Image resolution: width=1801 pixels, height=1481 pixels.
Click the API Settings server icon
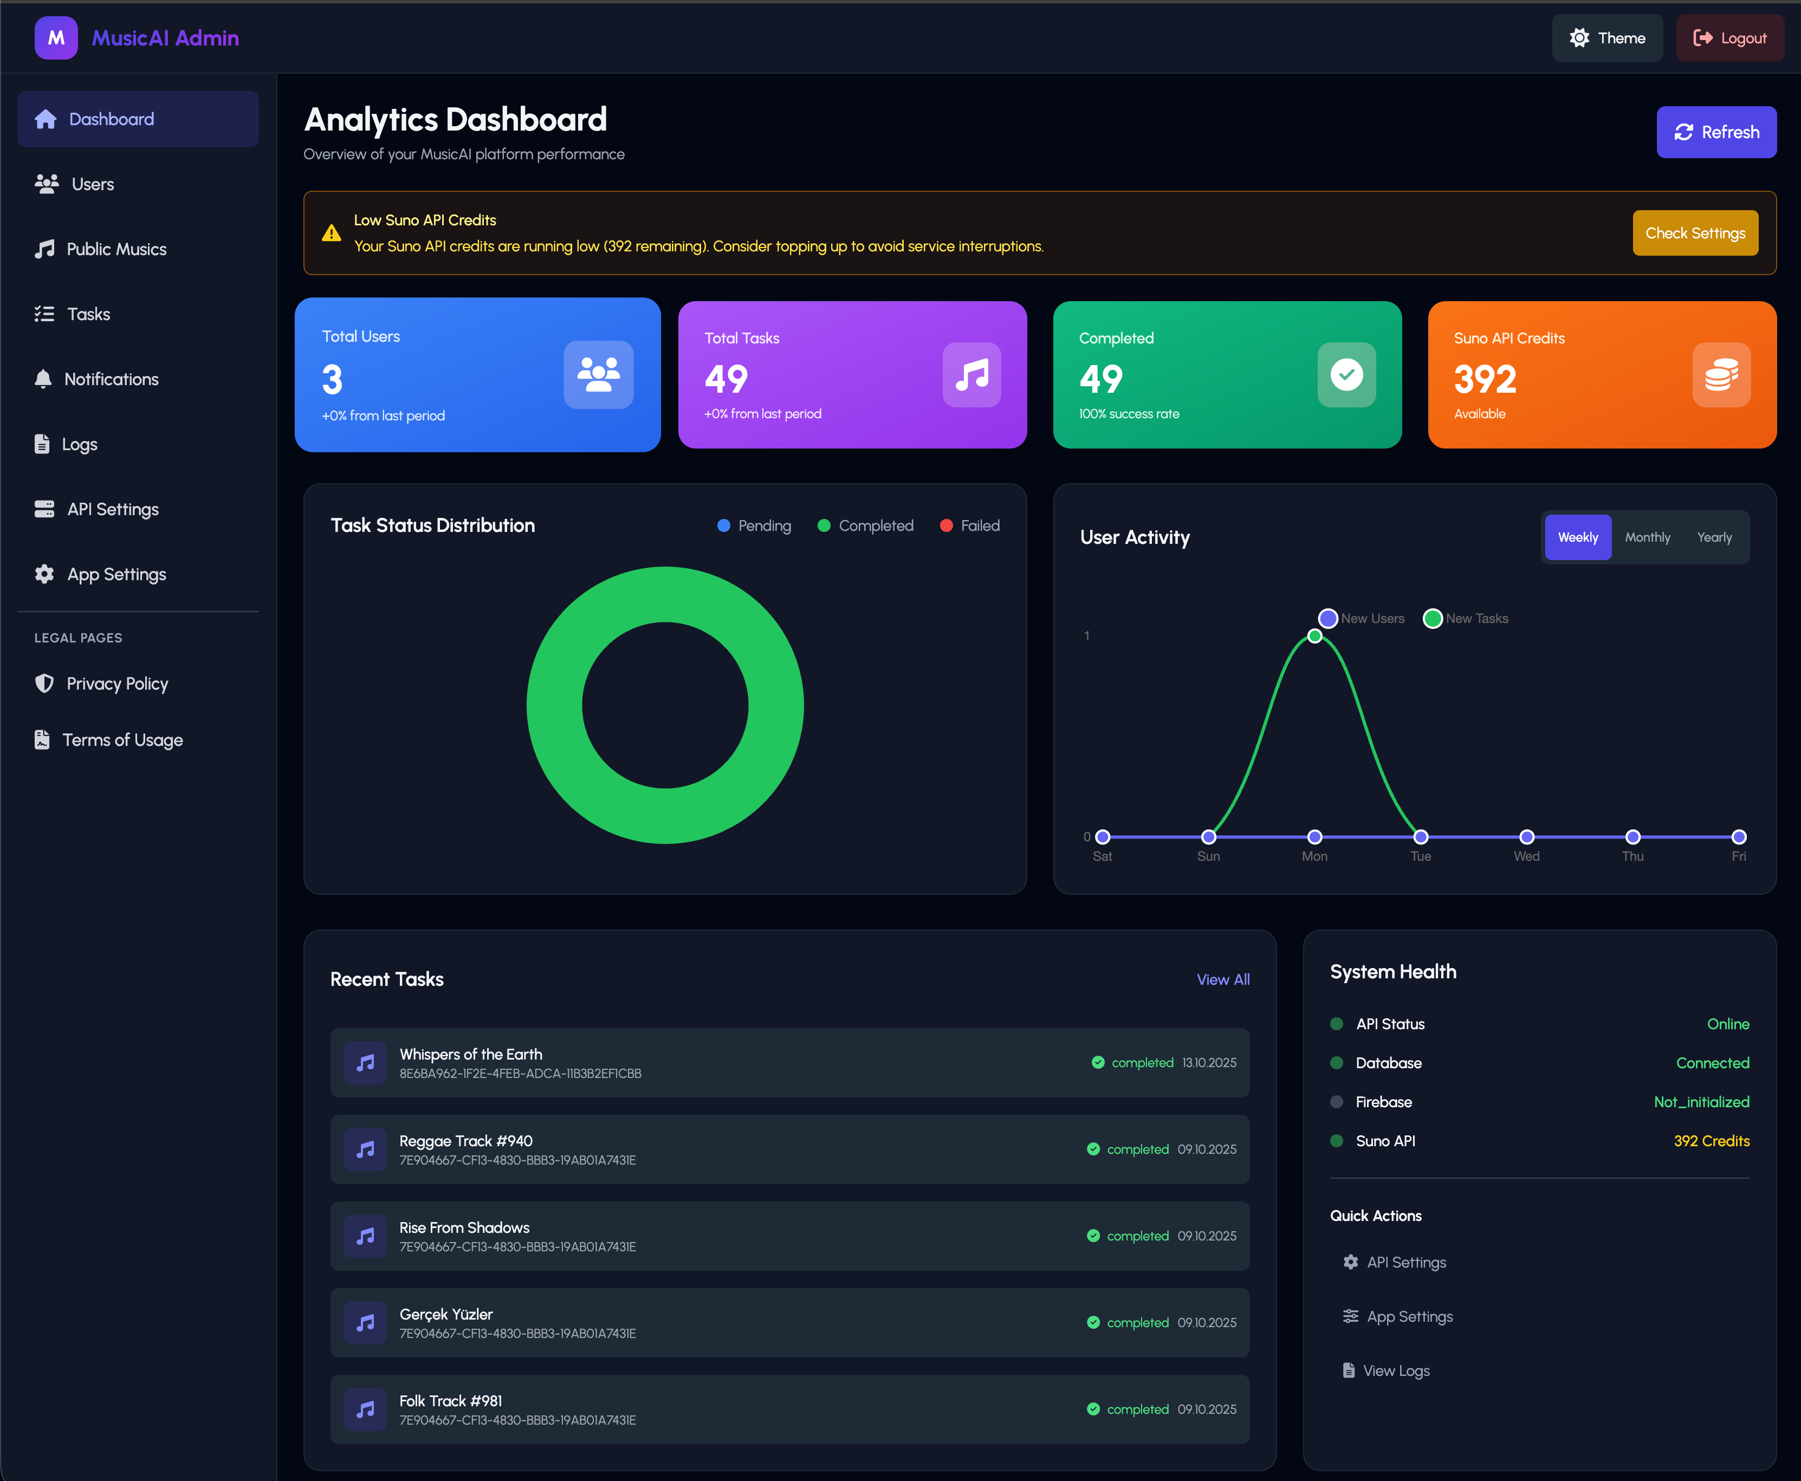point(44,509)
